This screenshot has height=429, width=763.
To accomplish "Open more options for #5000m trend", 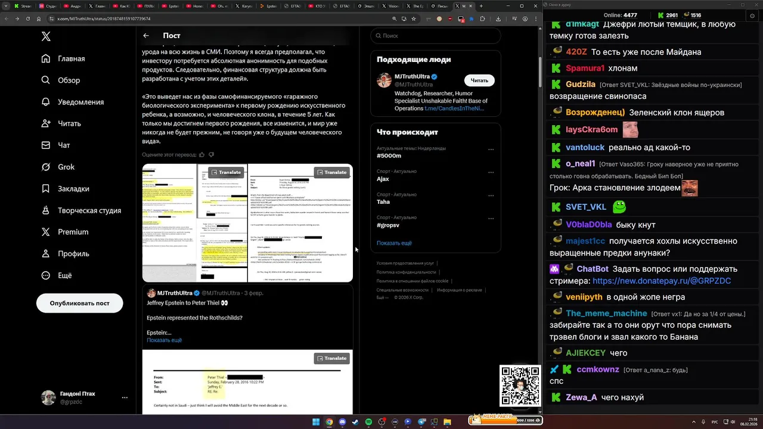I will (x=491, y=150).
